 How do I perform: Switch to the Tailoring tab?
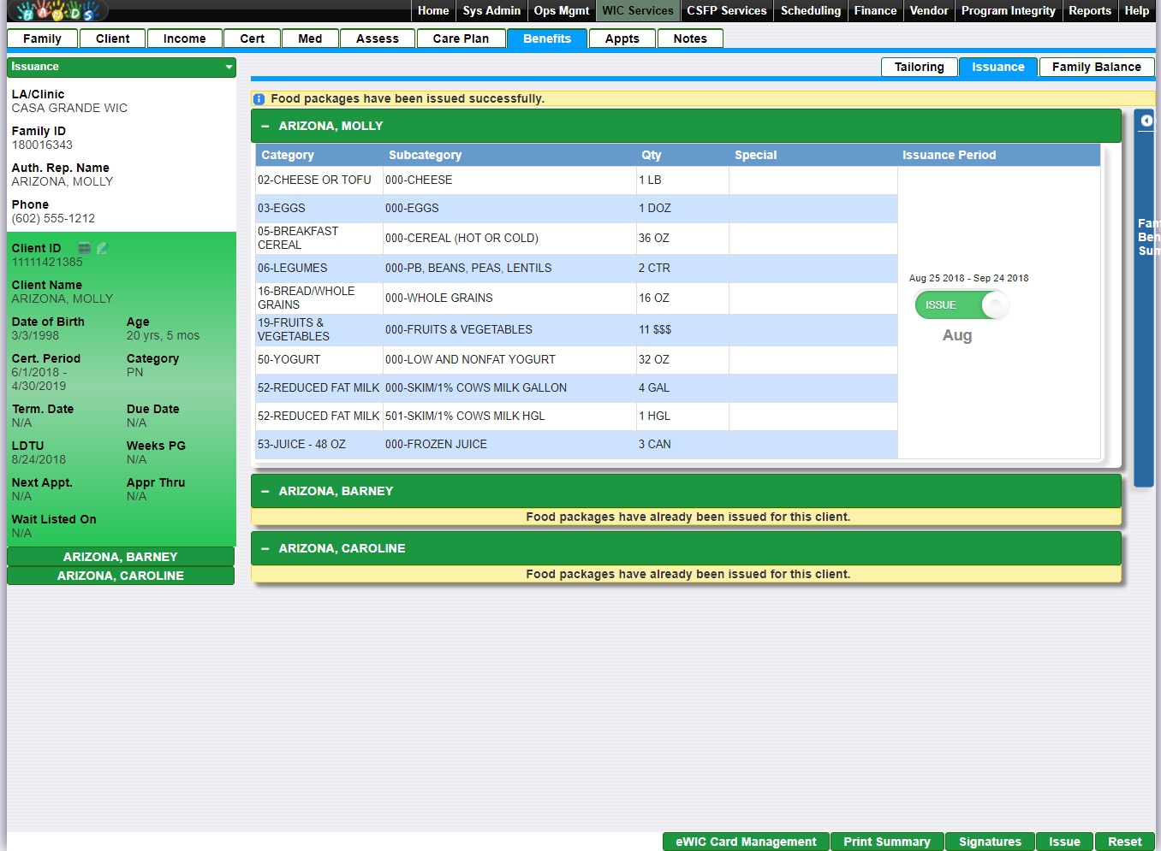coord(919,67)
